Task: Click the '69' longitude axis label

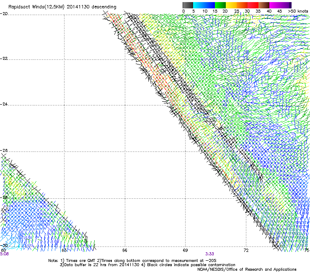Action: pyautogui.click(x=185, y=251)
